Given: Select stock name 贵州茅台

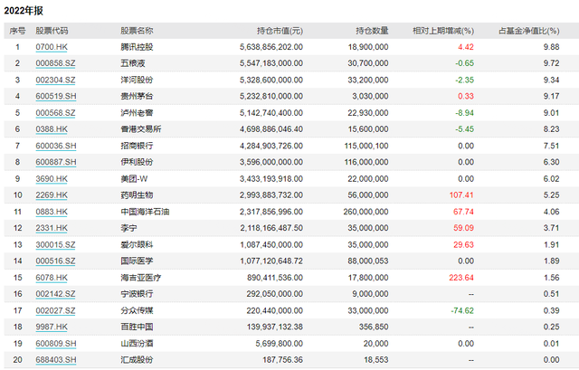Looking at the screenshot, I should (x=137, y=96).
